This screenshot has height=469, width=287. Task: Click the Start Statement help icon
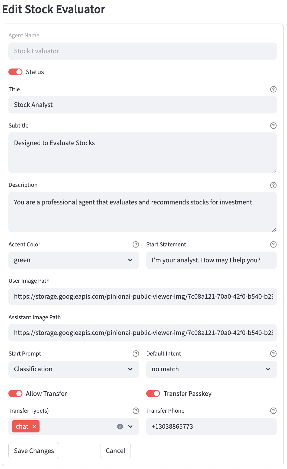[273, 245]
